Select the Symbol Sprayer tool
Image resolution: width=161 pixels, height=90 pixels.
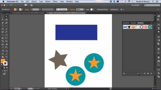(3, 51)
